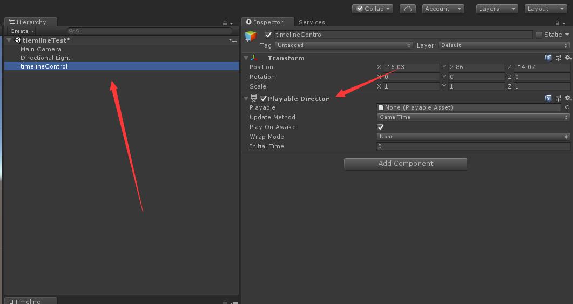This screenshot has height=304, width=573.
Task: Open the Layer dropdown showing Default
Action: point(504,45)
